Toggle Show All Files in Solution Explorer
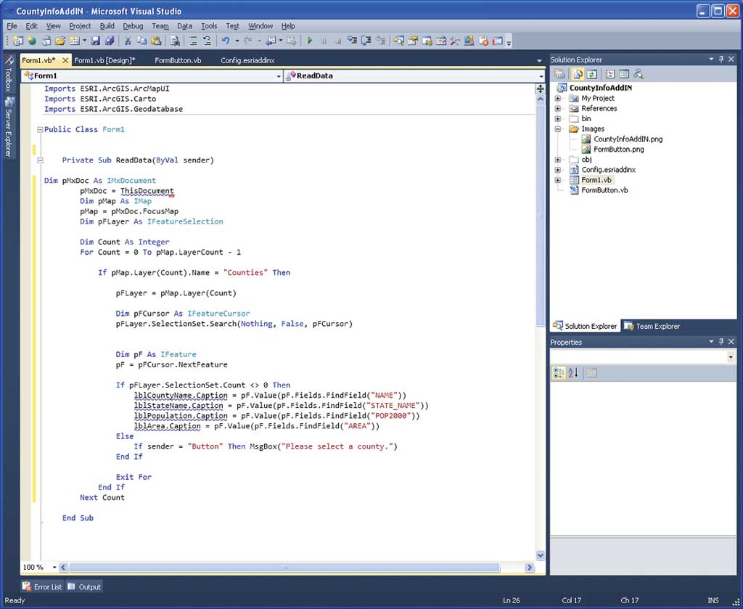This screenshot has width=743, height=609. pyautogui.click(x=578, y=74)
